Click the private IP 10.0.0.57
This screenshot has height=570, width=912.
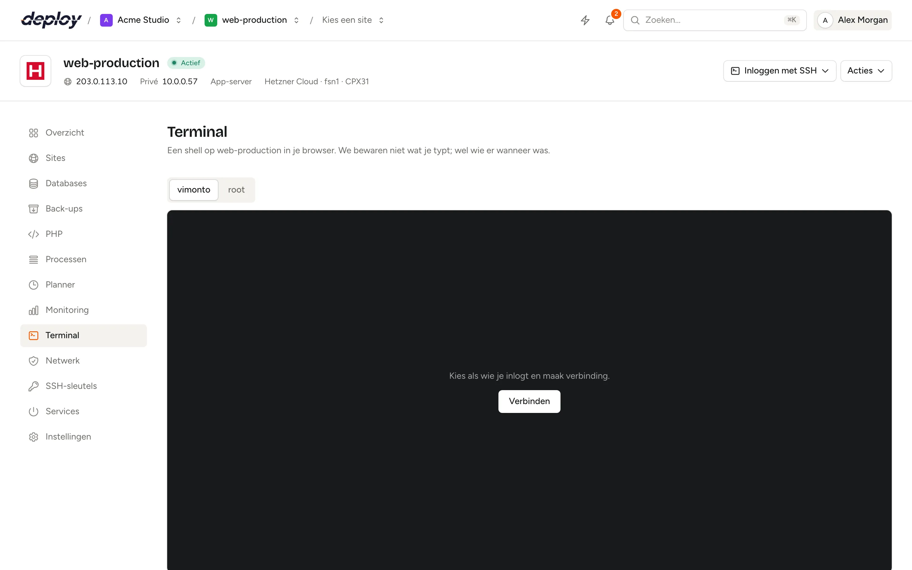180,81
